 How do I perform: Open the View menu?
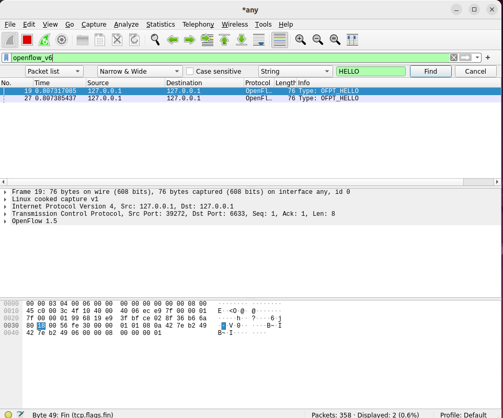coord(50,25)
